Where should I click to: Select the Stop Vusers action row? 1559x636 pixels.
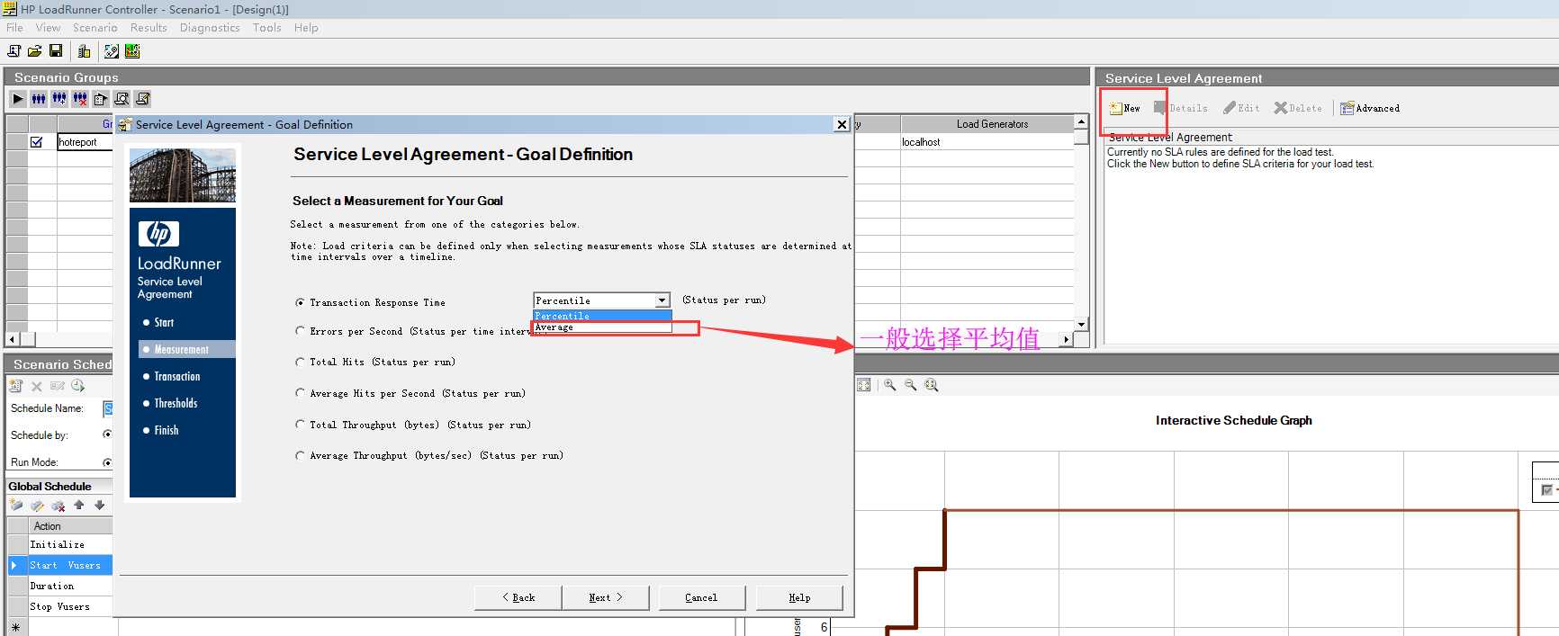click(70, 606)
